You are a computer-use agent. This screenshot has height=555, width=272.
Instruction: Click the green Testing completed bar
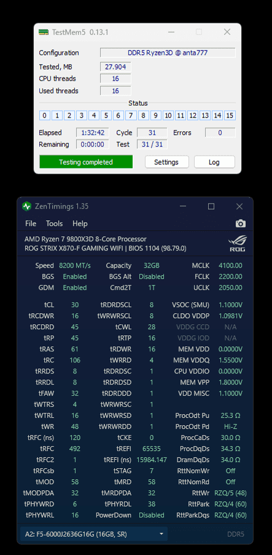click(x=86, y=162)
